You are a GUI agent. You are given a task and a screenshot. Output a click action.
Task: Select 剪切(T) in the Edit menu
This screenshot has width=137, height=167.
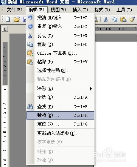coord(61,36)
